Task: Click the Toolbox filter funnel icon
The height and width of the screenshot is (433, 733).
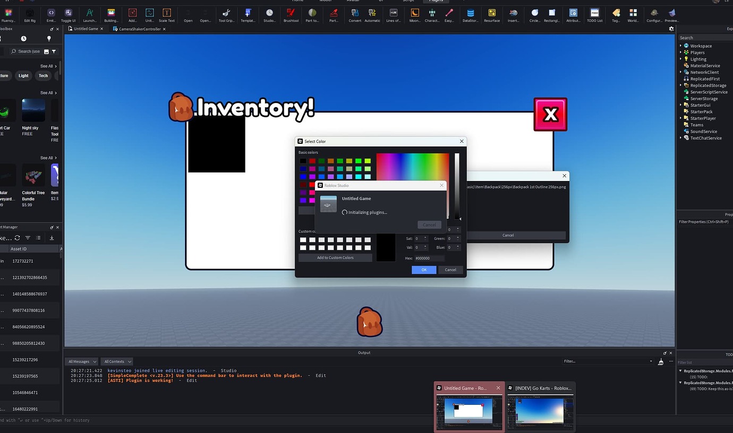Action: coord(54,51)
